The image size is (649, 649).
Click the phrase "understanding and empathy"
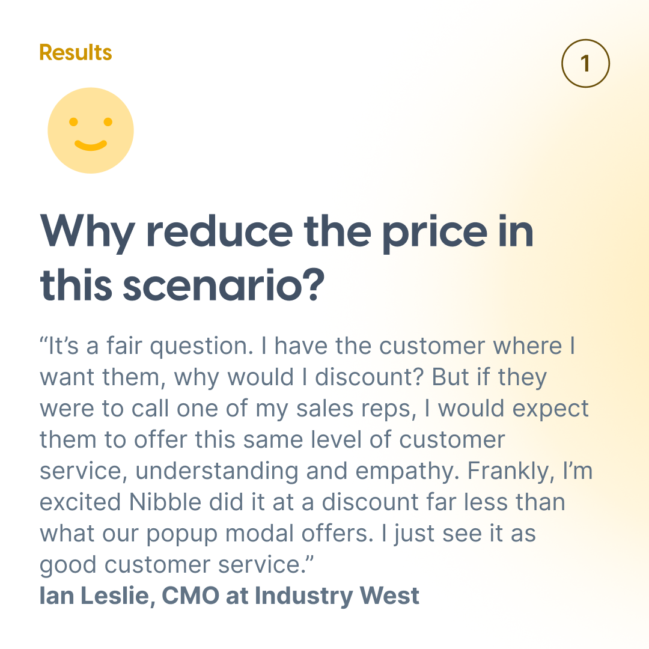(x=297, y=471)
